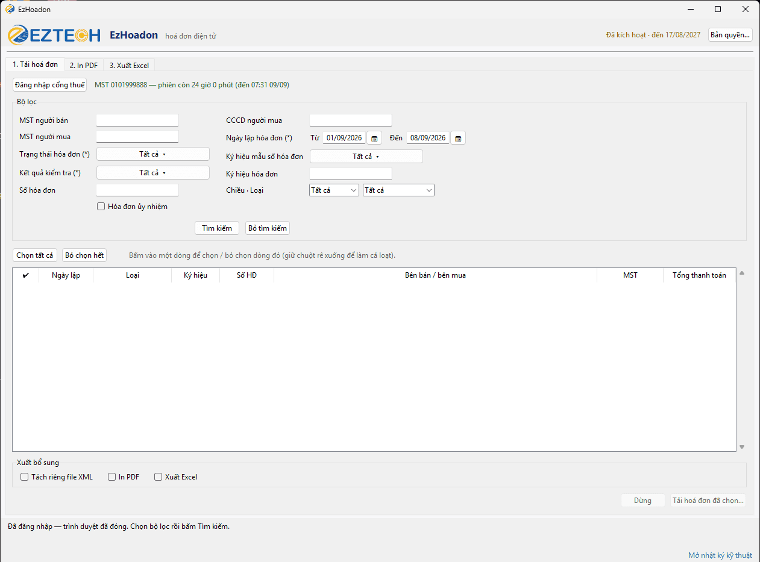Open the To date calendar picker

[458, 138]
